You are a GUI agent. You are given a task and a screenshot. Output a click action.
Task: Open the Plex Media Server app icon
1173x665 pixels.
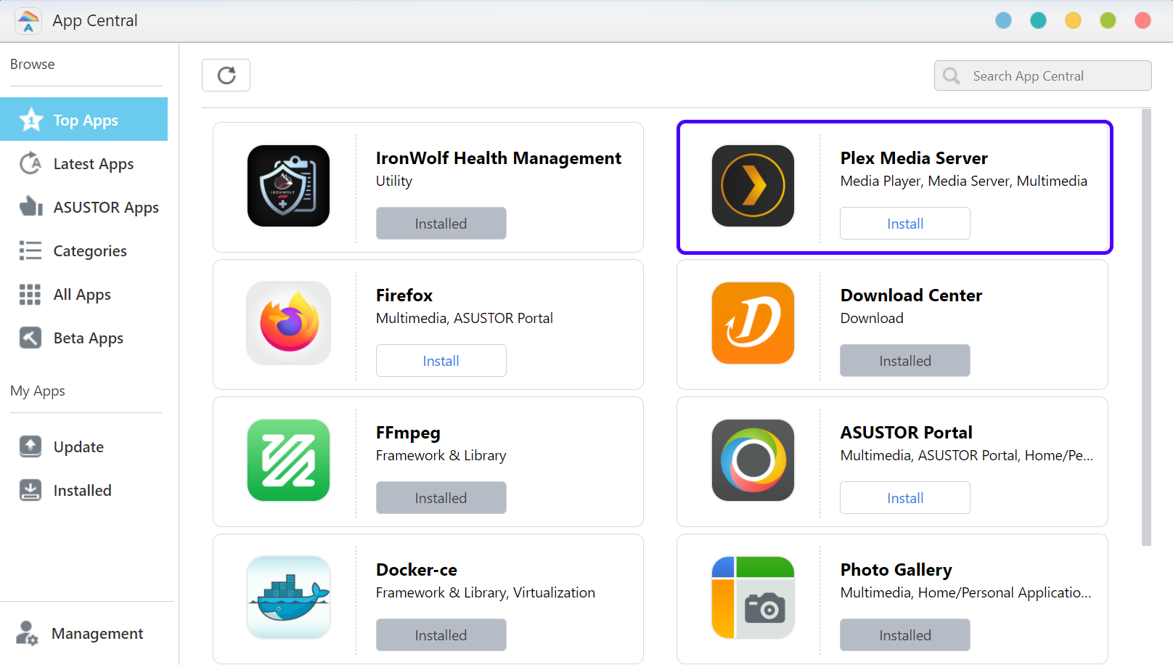click(753, 186)
